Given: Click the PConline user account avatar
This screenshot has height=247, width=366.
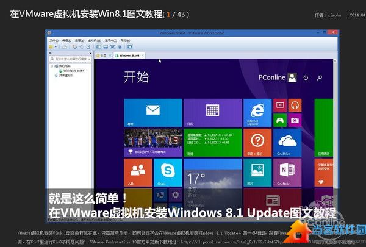Looking at the screenshot, I should (x=292, y=77).
